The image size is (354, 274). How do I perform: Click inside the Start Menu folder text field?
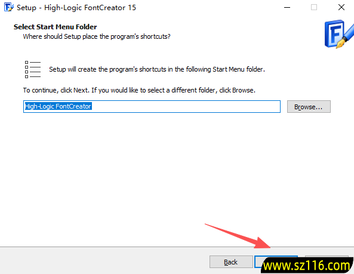click(x=152, y=106)
